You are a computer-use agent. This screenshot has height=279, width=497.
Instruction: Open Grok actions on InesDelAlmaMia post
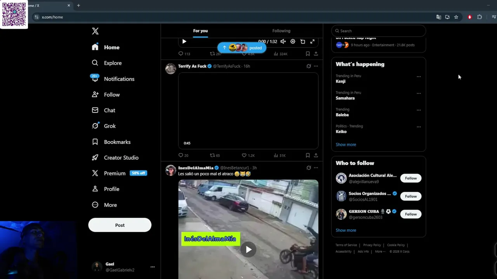tap(309, 168)
